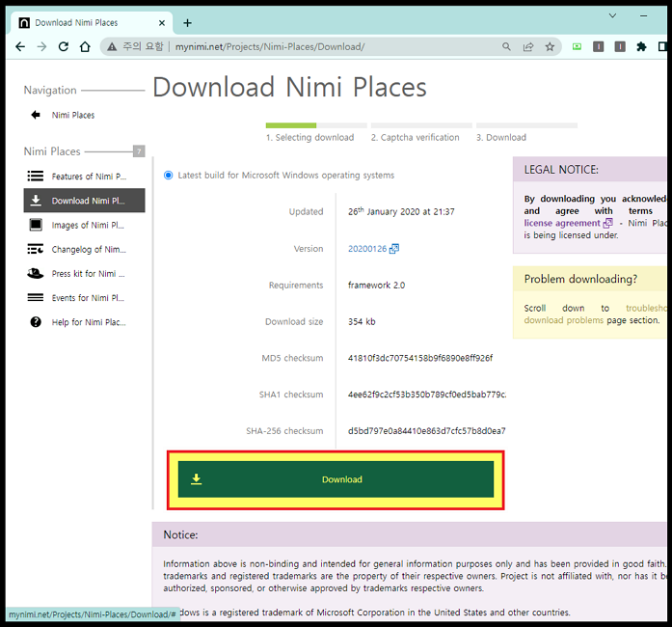Select the MD5 checksum value text

pyautogui.click(x=420, y=358)
